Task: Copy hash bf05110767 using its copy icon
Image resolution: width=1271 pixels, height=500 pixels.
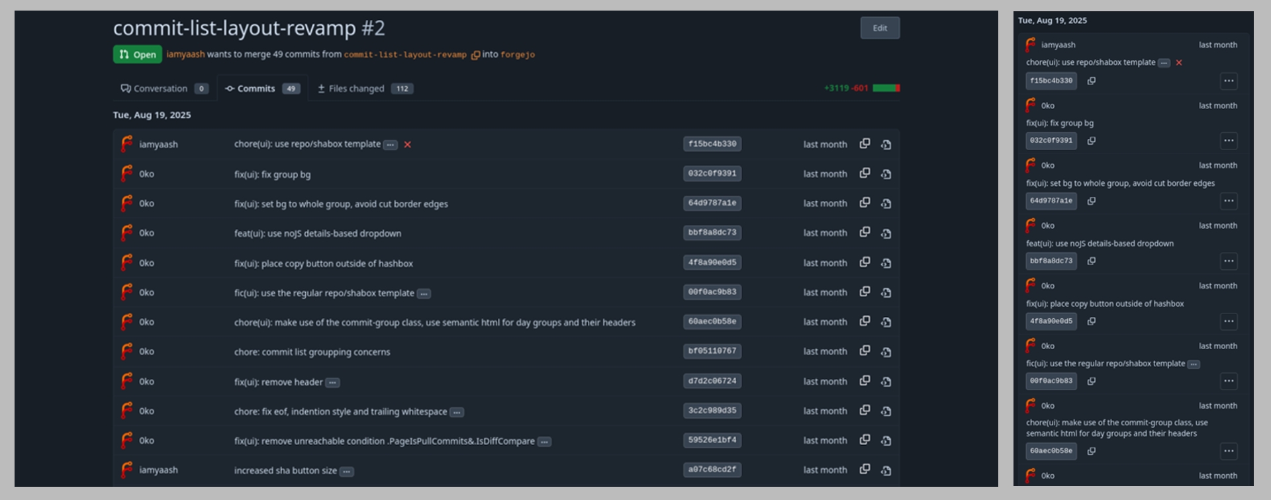Action: 865,351
